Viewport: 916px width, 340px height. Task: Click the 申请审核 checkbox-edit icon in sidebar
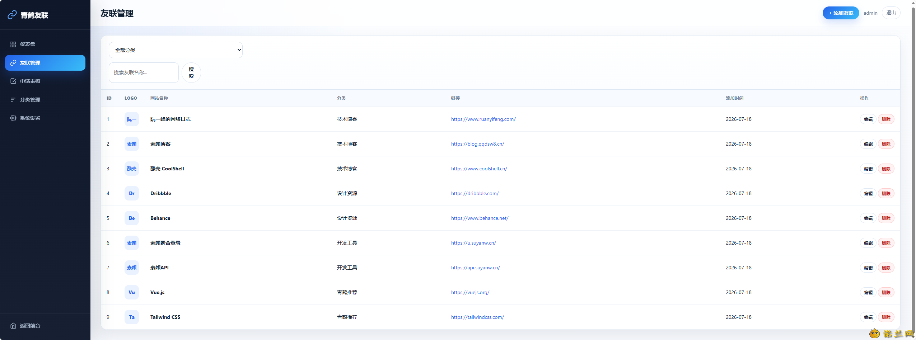point(13,81)
